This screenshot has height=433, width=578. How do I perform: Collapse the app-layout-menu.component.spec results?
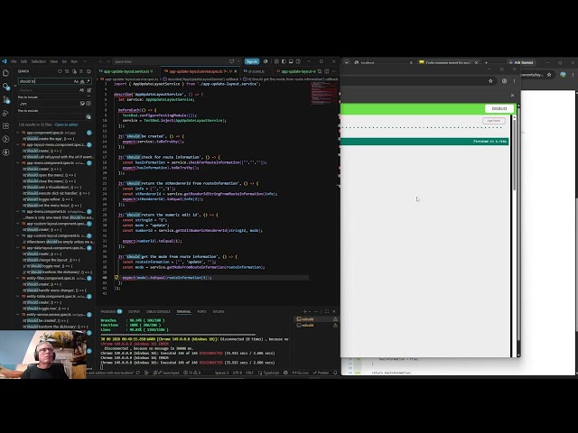tap(17, 144)
